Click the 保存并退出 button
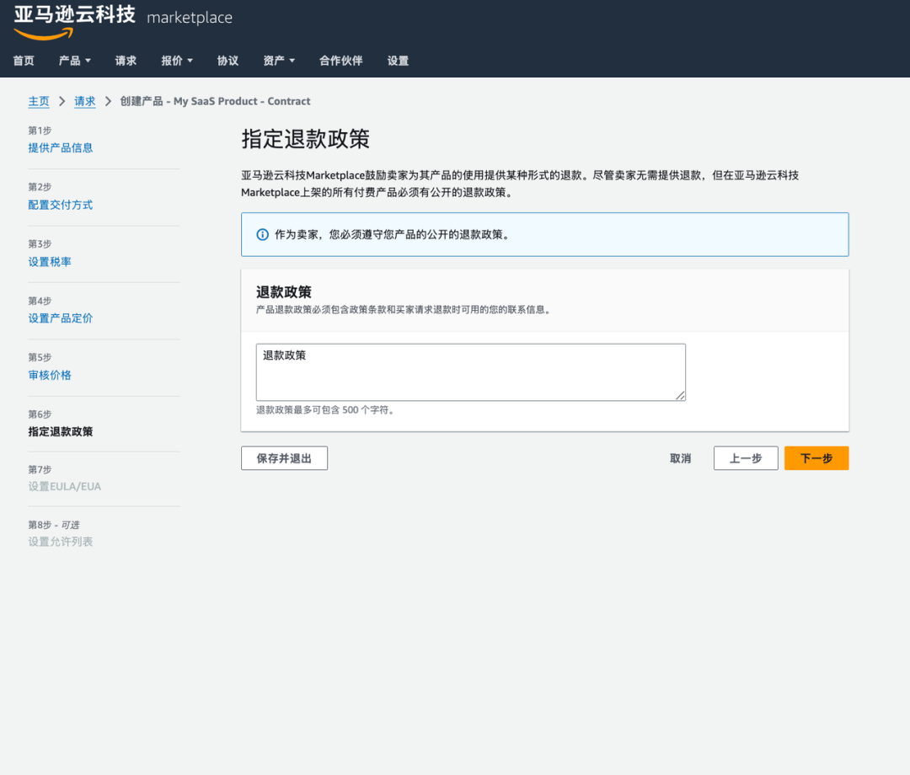 (x=284, y=458)
